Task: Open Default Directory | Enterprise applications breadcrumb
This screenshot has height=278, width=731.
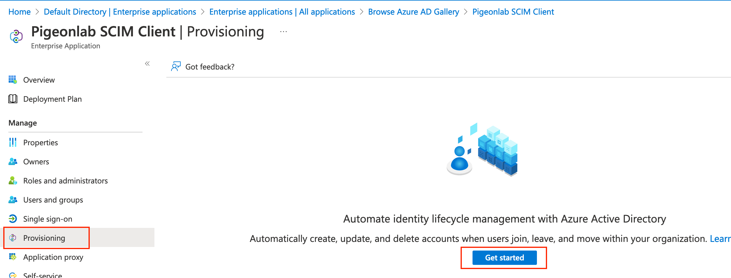Action: [120, 12]
